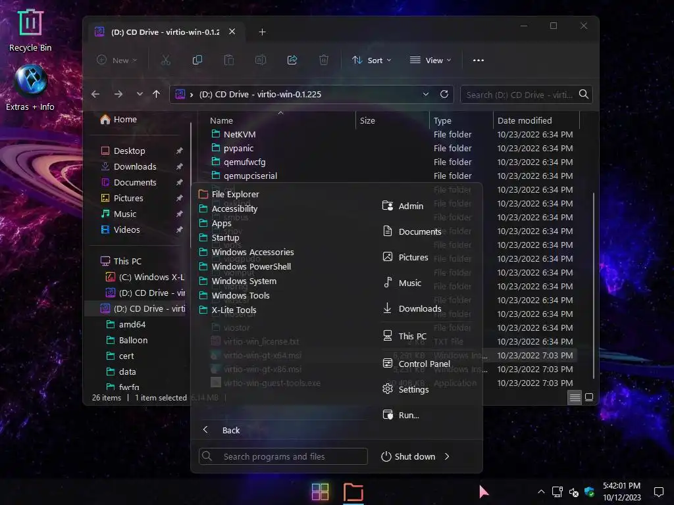The image size is (674, 505).
Task: Click the Share icon in toolbar
Action: (292, 60)
